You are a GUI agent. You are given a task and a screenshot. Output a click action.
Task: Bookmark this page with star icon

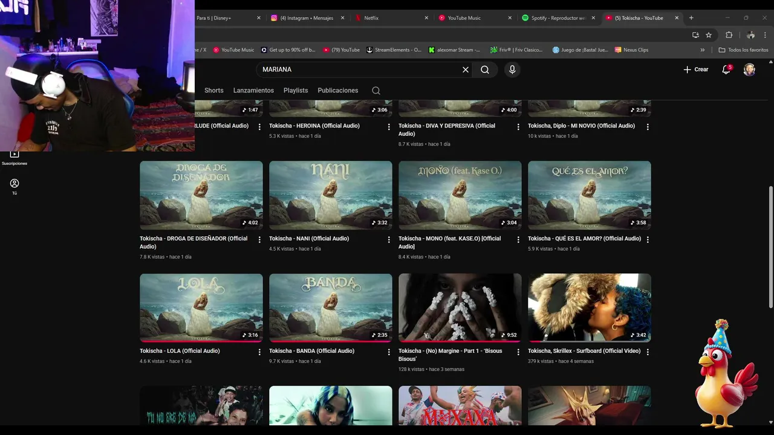709,35
